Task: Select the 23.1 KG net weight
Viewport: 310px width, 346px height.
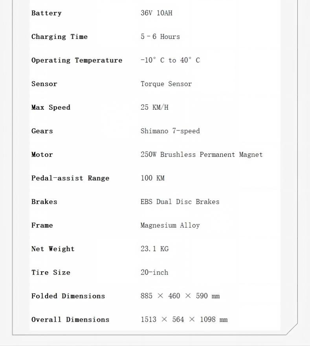Action: point(154,249)
